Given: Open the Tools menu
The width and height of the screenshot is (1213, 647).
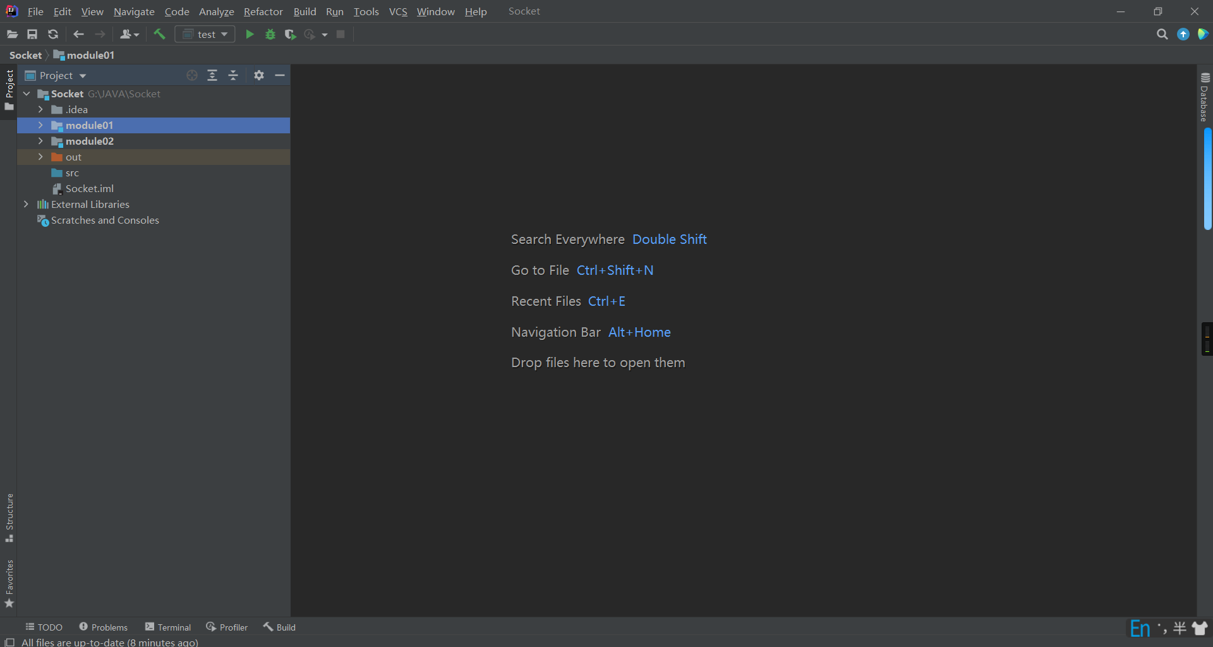Looking at the screenshot, I should click(366, 11).
